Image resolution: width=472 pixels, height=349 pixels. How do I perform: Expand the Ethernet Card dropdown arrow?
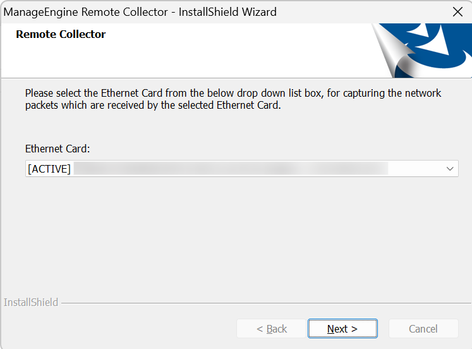(450, 169)
